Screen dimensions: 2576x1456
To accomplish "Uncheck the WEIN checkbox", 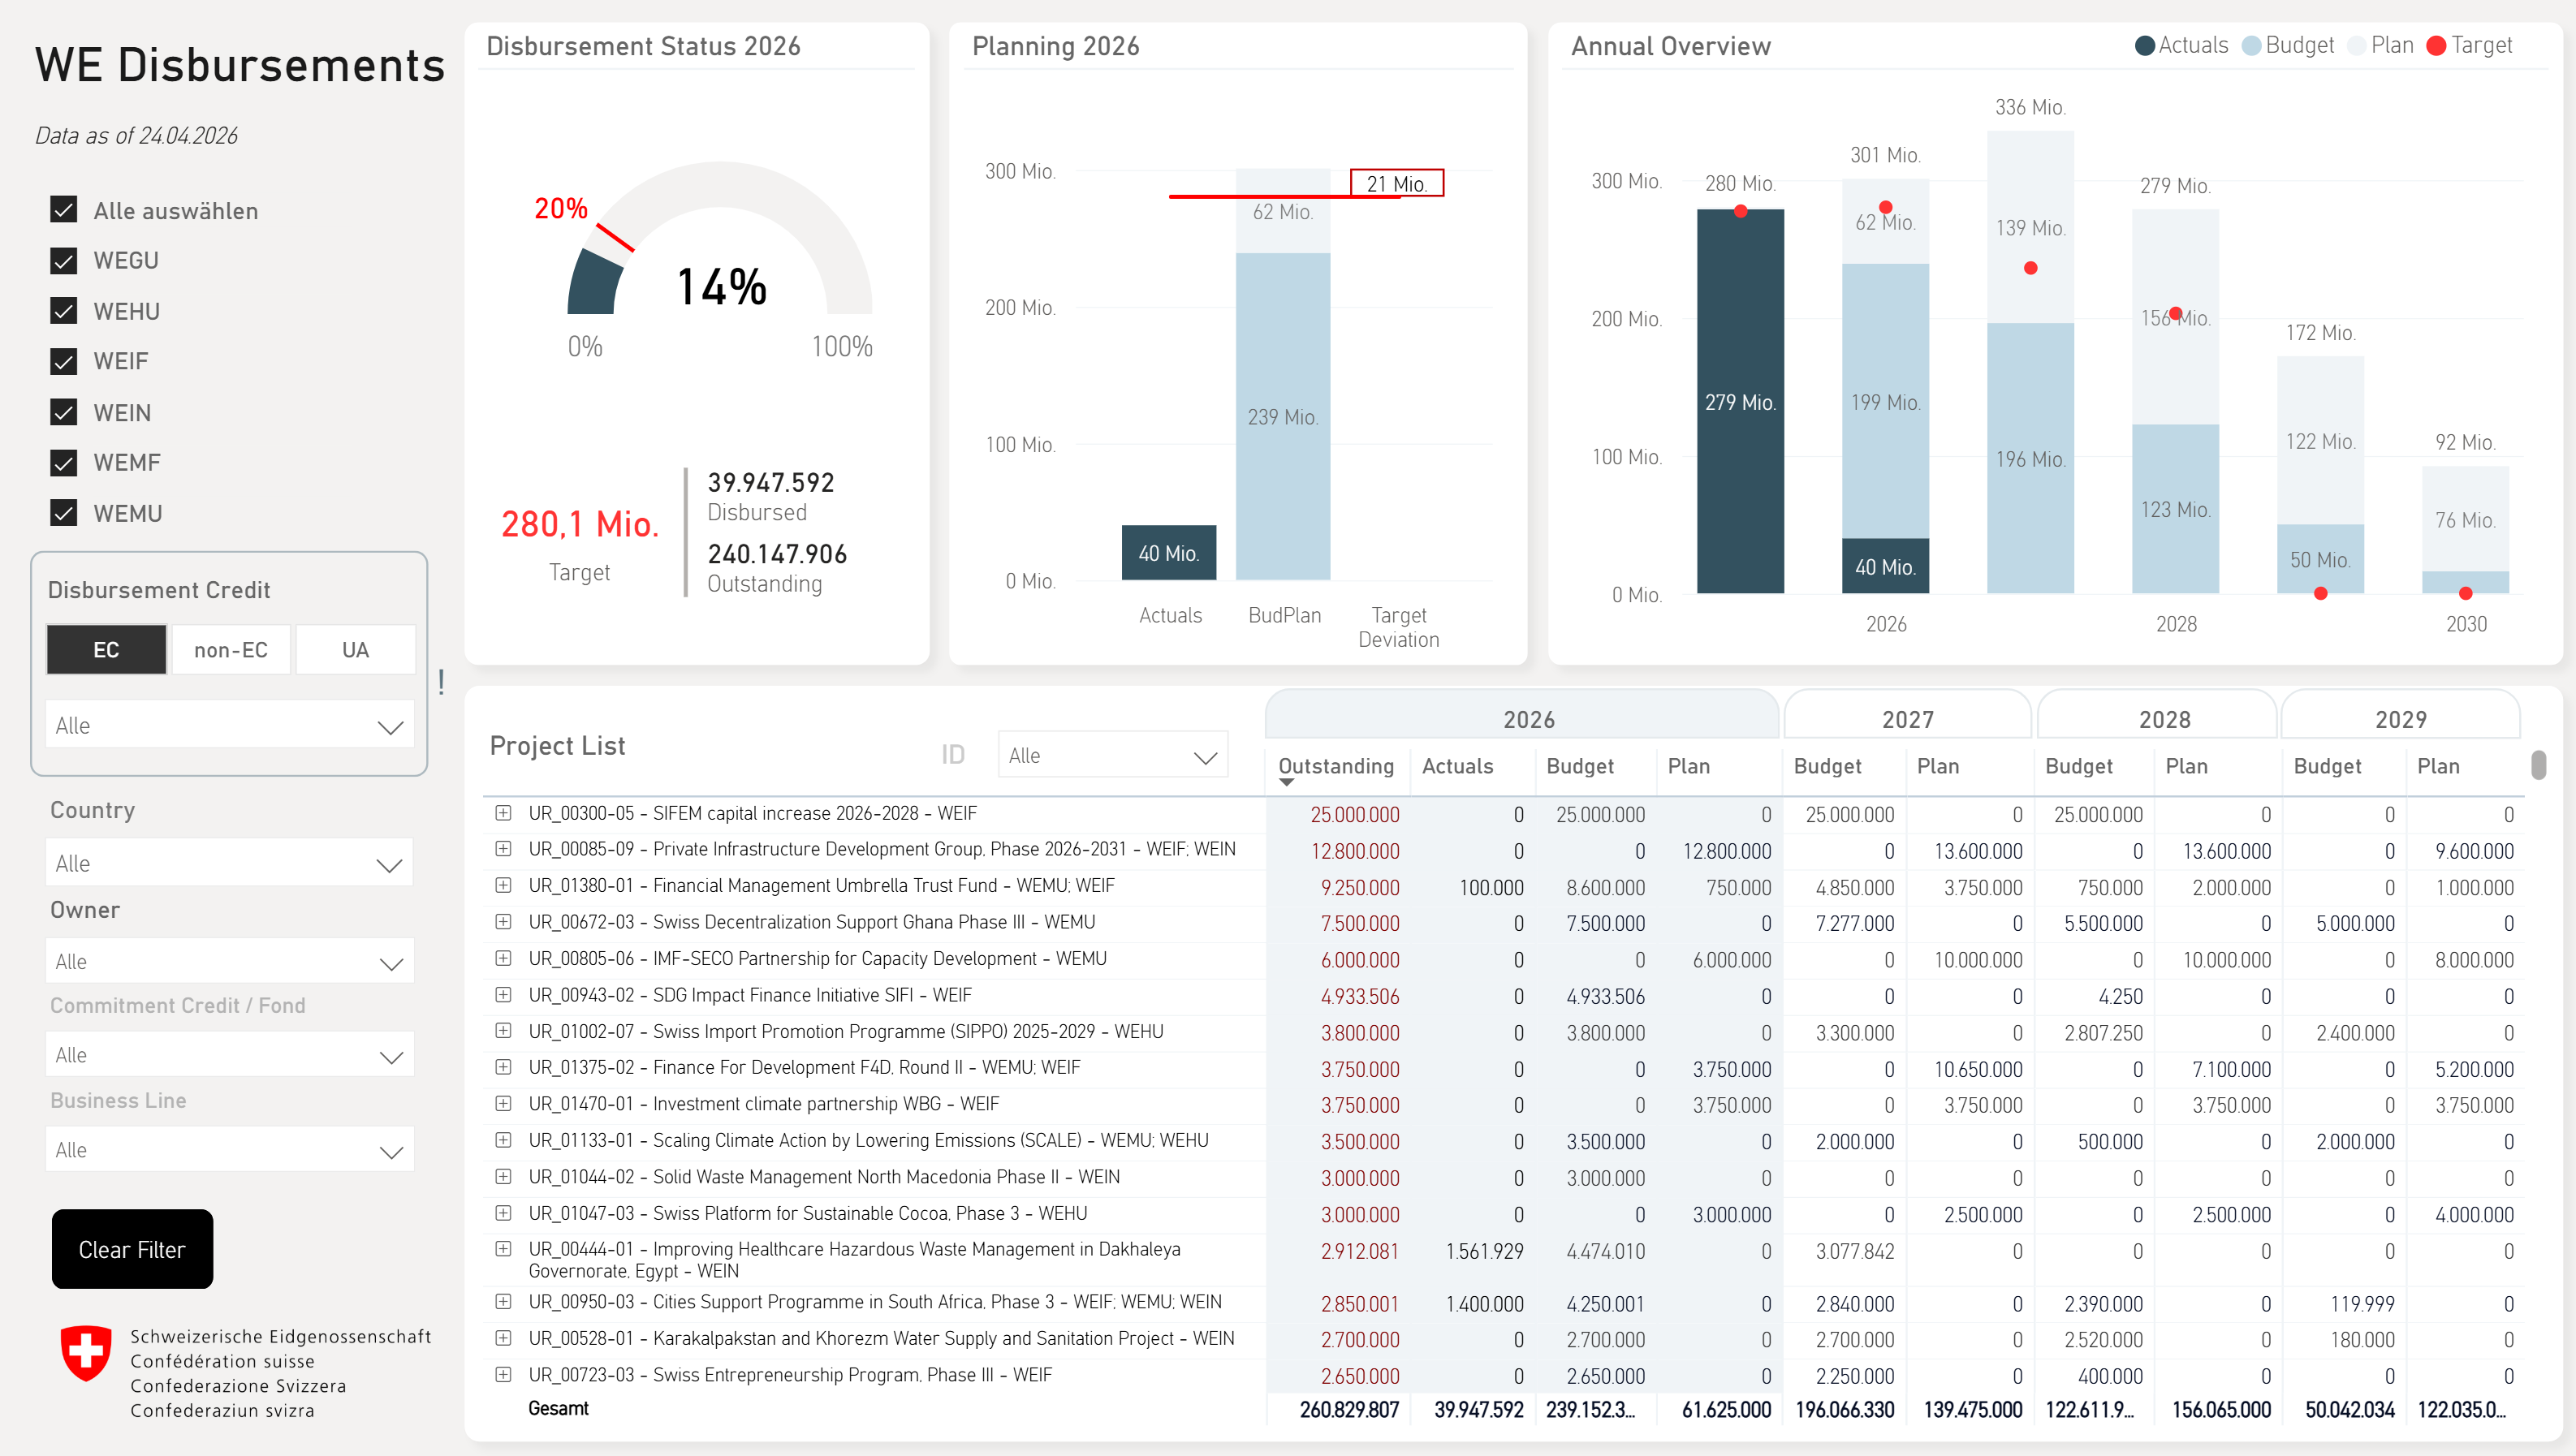I will tap(63, 412).
